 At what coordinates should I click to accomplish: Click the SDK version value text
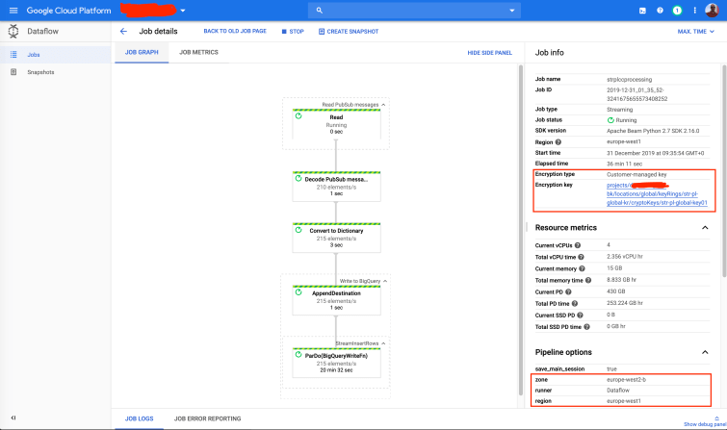653,131
